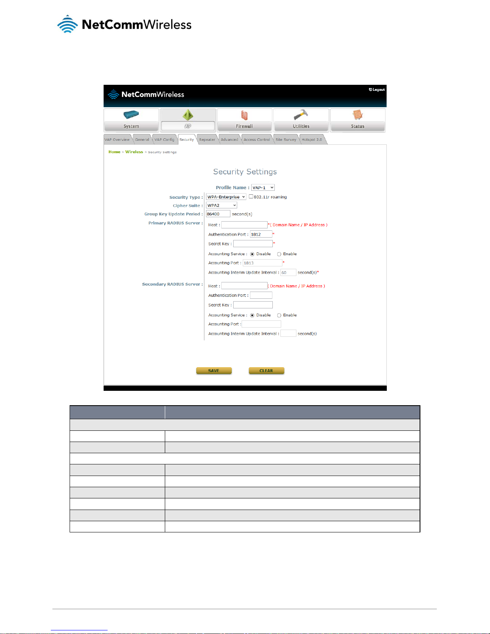Click the Secondary RADIUS Host field
This screenshot has height=634, width=490.
(x=244, y=286)
